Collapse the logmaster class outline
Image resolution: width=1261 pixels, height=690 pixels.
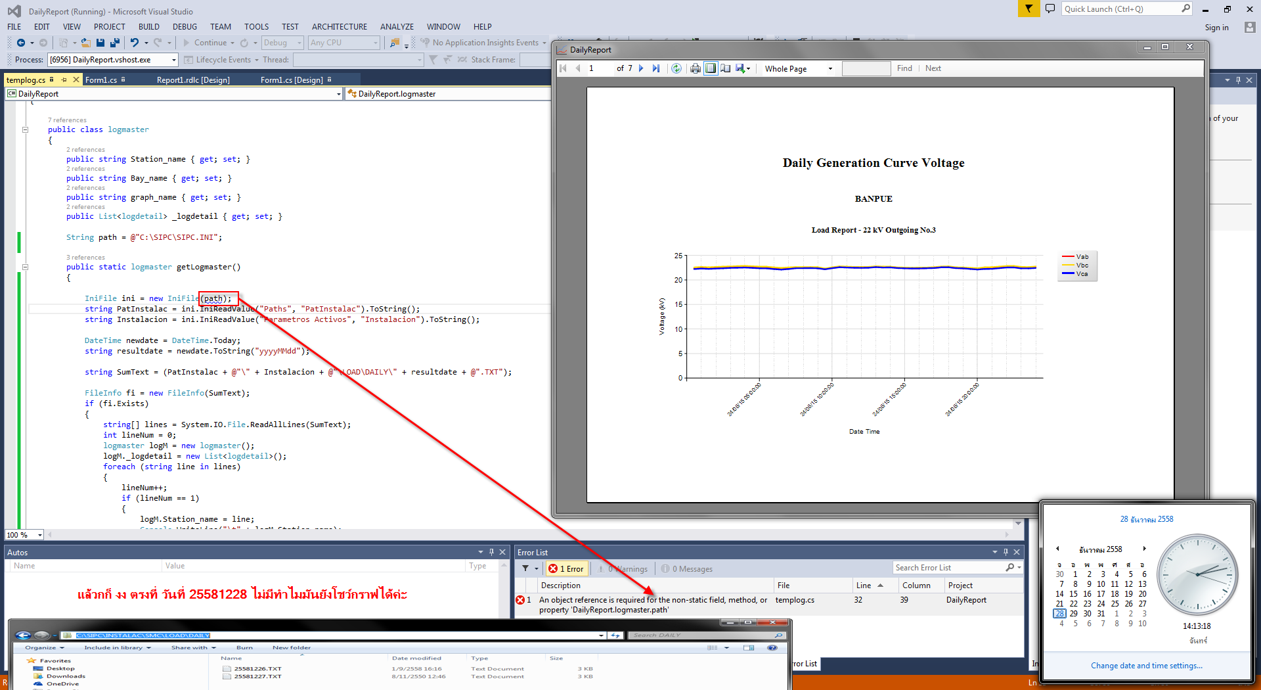pyautogui.click(x=26, y=130)
